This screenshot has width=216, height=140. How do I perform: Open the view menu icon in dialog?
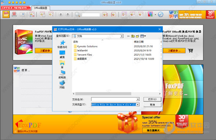click(143, 36)
